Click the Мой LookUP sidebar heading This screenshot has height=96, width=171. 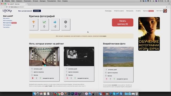(8, 16)
